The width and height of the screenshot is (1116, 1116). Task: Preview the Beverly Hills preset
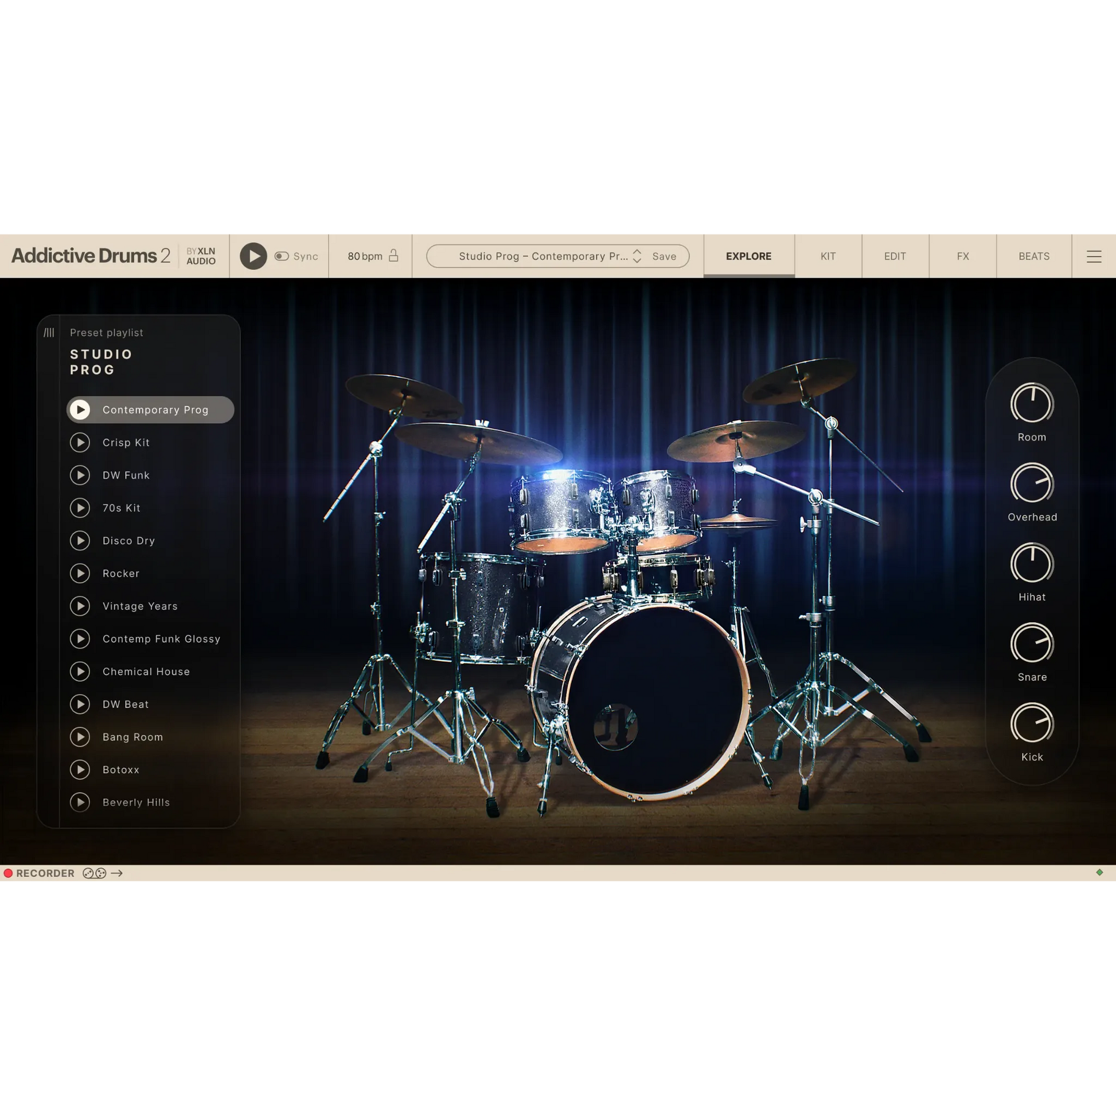[80, 802]
